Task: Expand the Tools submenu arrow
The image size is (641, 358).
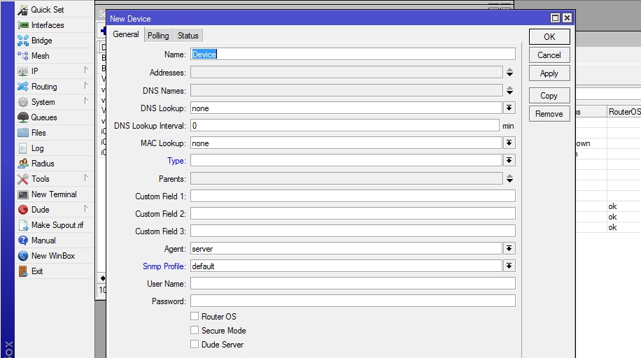Action: (86, 178)
